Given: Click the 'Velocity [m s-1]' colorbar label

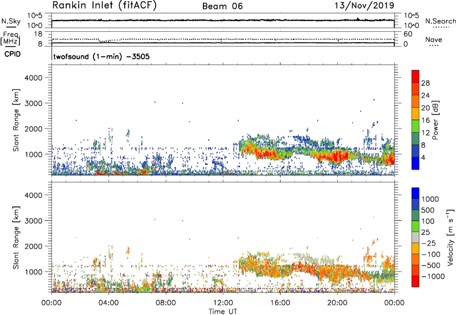Looking at the screenshot, I should click(x=450, y=237).
